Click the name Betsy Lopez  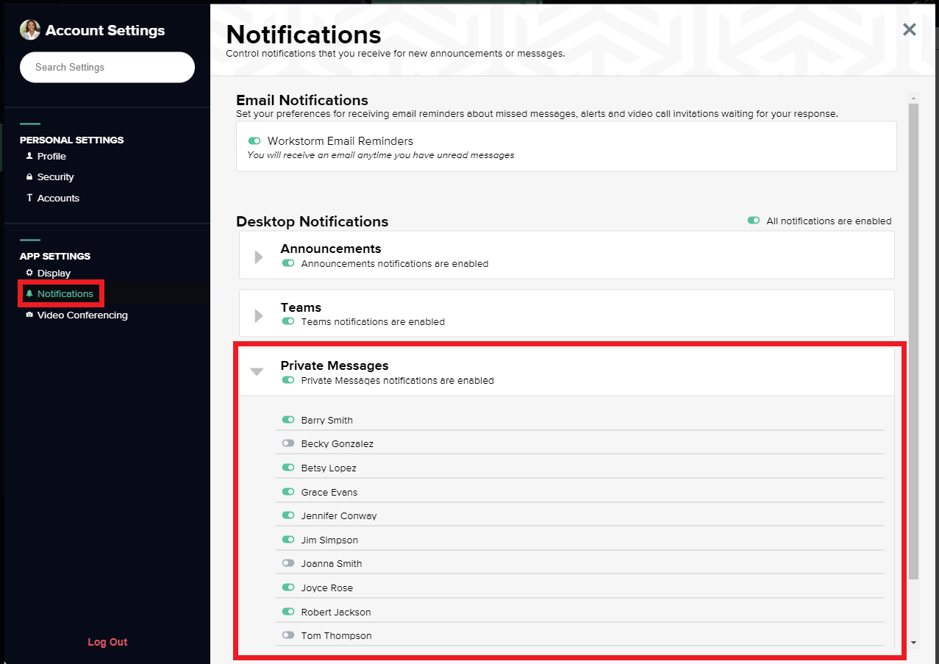pos(329,468)
